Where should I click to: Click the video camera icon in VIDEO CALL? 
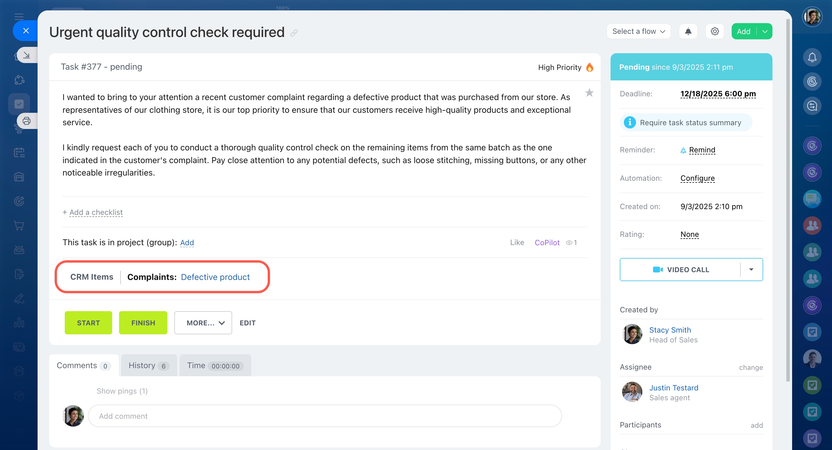coord(657,270)
